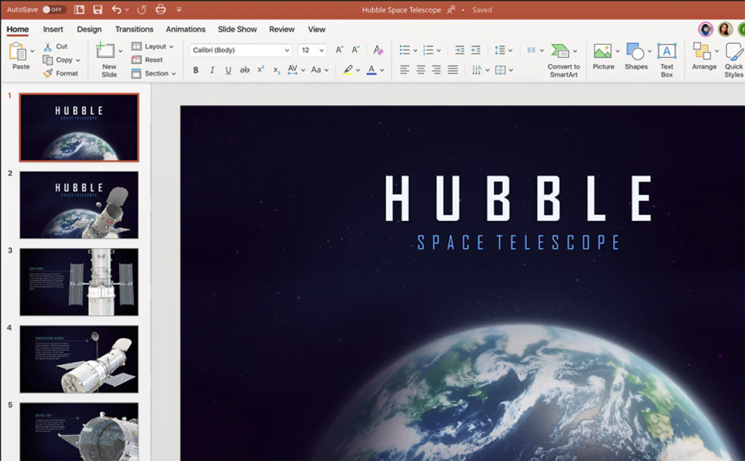This screenshot has width=745, height=461.
Task: Click the Print icon in title bar
Action: pyautogui.click(x=161, y=9)
